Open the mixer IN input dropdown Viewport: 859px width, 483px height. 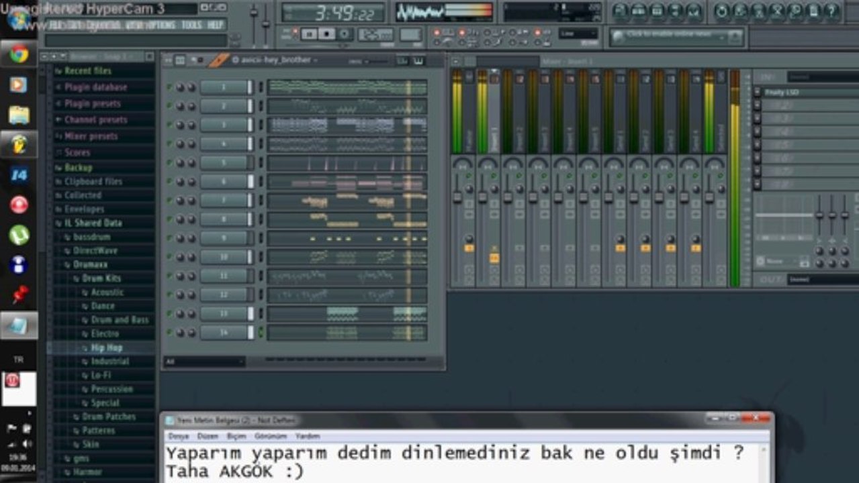tap(822, 76)
